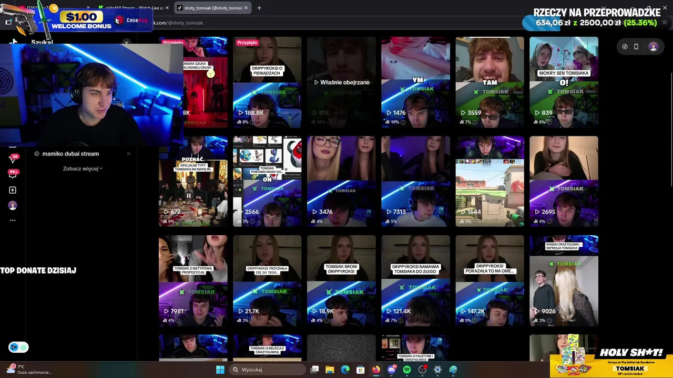Open video with 3476 views
The image size is (673, 378).
(341, 181)
